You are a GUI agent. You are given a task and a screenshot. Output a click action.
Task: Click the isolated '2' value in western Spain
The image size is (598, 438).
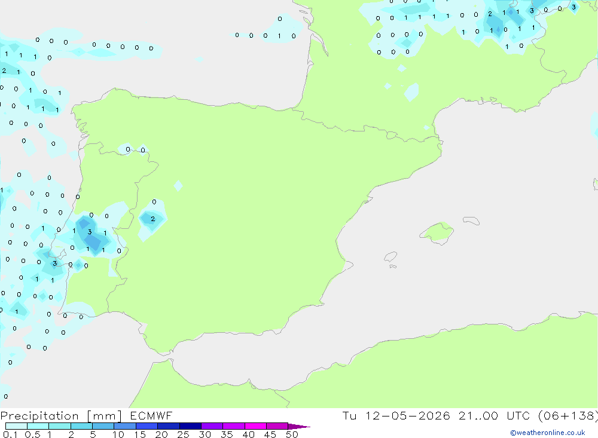tap(153, 219)
